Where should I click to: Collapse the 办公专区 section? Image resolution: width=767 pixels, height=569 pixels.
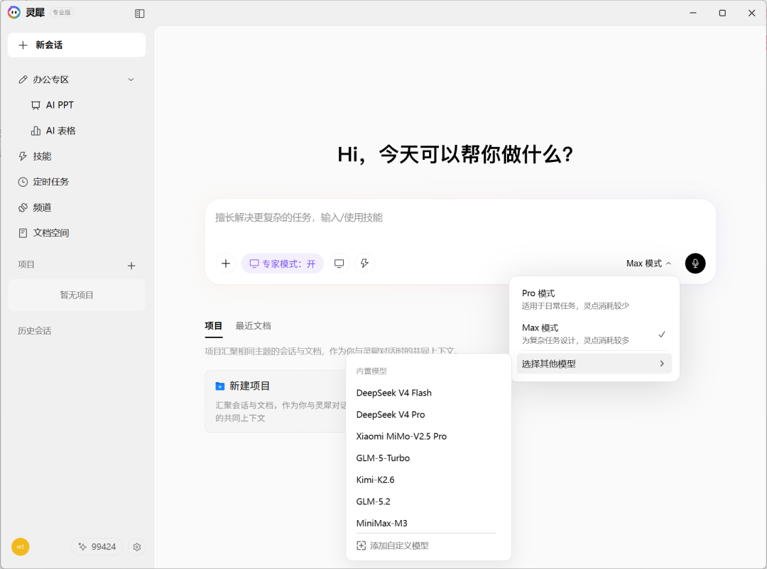tap(131, 80)
